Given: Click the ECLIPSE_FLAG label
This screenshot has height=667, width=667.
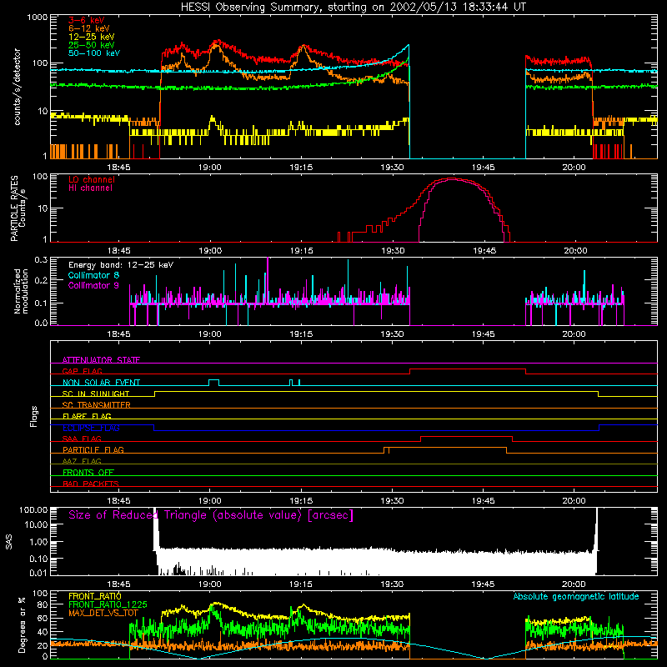Looking at the screenshot, I should [91, 428].
